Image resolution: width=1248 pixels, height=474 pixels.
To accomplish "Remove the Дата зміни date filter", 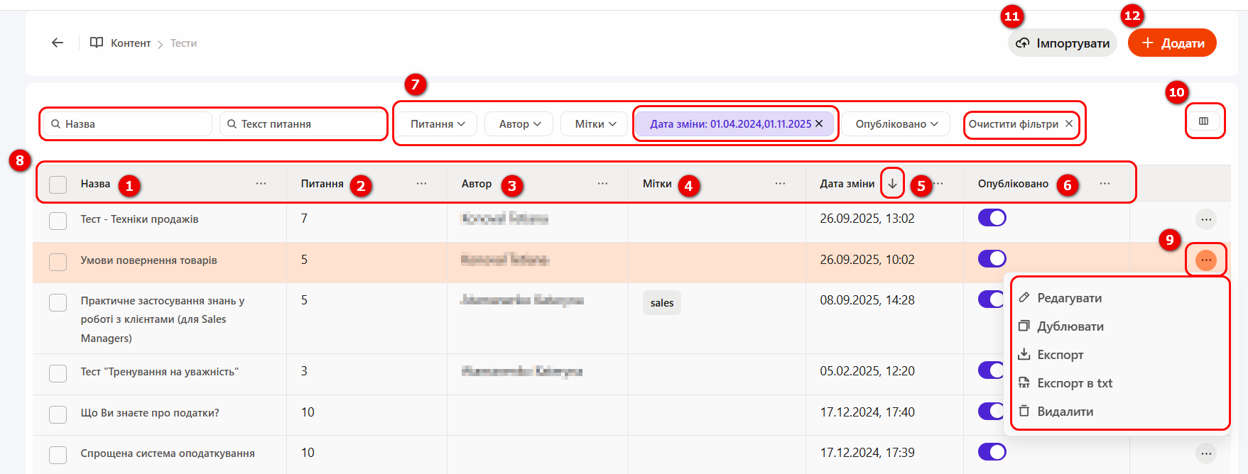I will coord(819,123).
